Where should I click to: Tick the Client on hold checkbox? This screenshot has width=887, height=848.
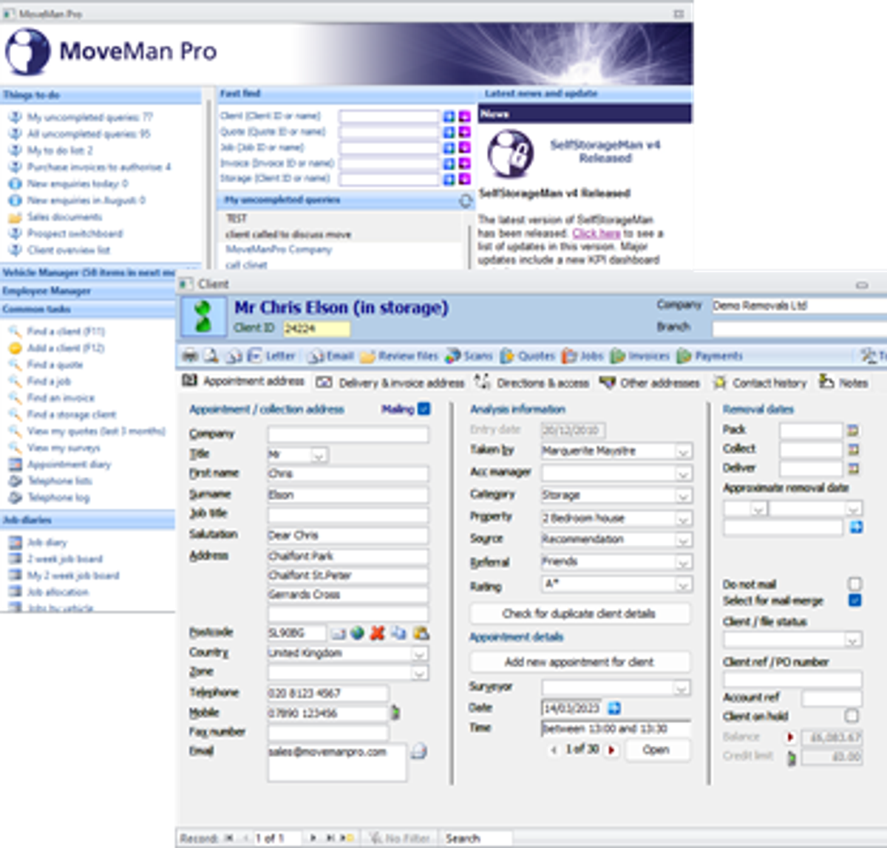tap(852, 716)
